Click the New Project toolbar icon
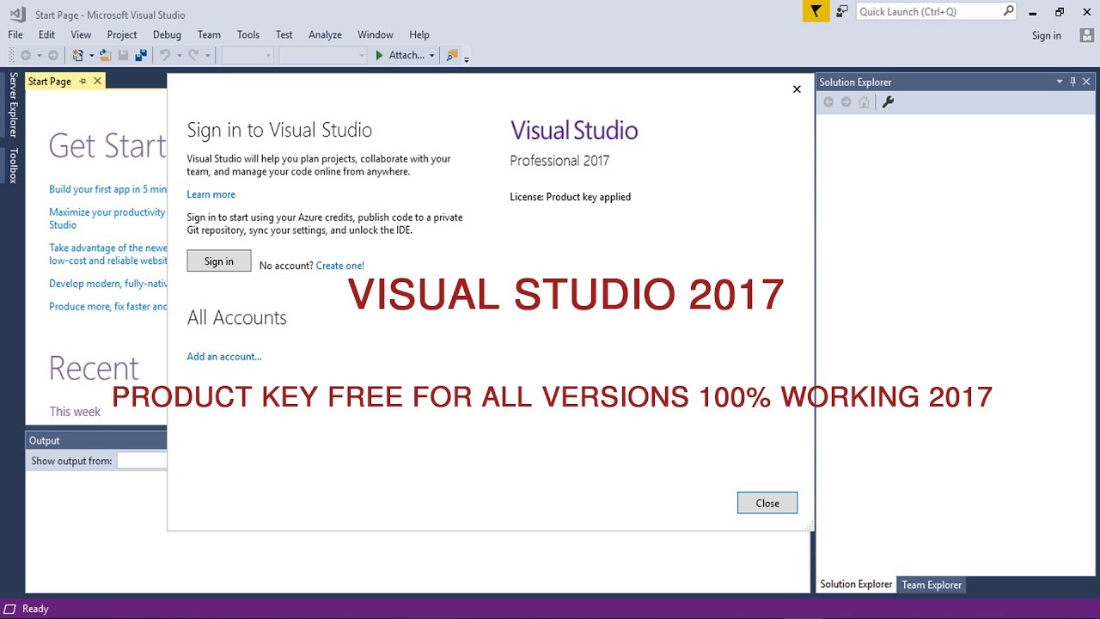This screenshot has width=1100, height=619. pos(78,55)
